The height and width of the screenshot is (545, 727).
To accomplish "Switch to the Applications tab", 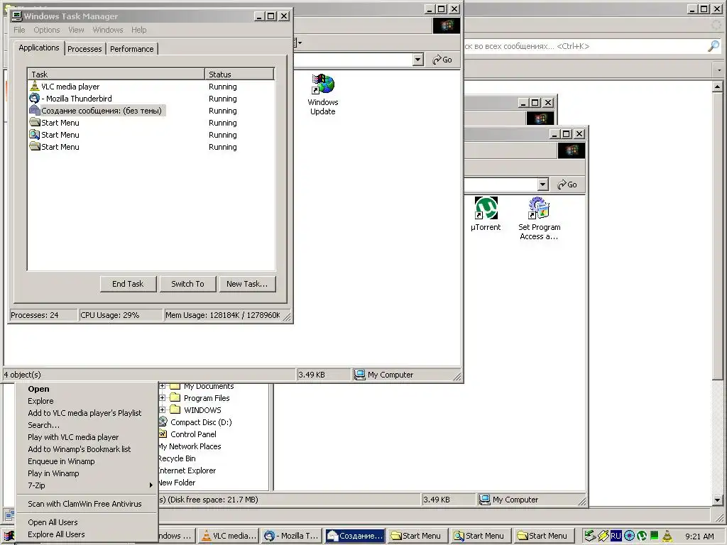I will 39,48.
